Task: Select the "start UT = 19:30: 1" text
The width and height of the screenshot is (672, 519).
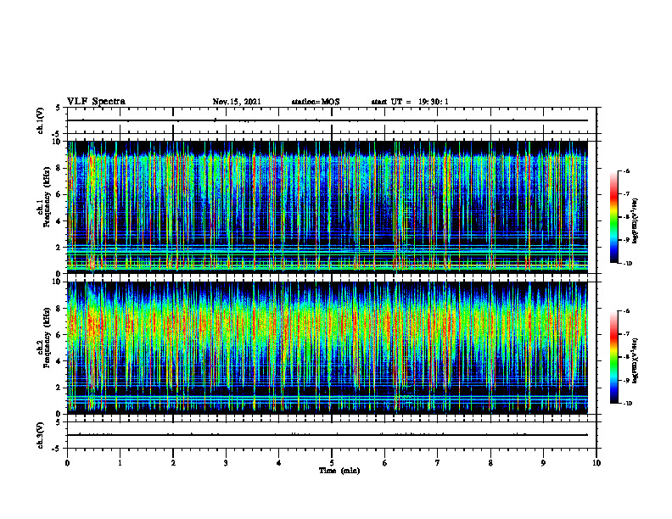Action: pyautogui.click(x=410, y=102)
